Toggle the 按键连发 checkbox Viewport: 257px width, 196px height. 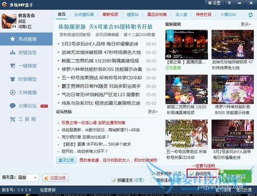tap(114, 180)
